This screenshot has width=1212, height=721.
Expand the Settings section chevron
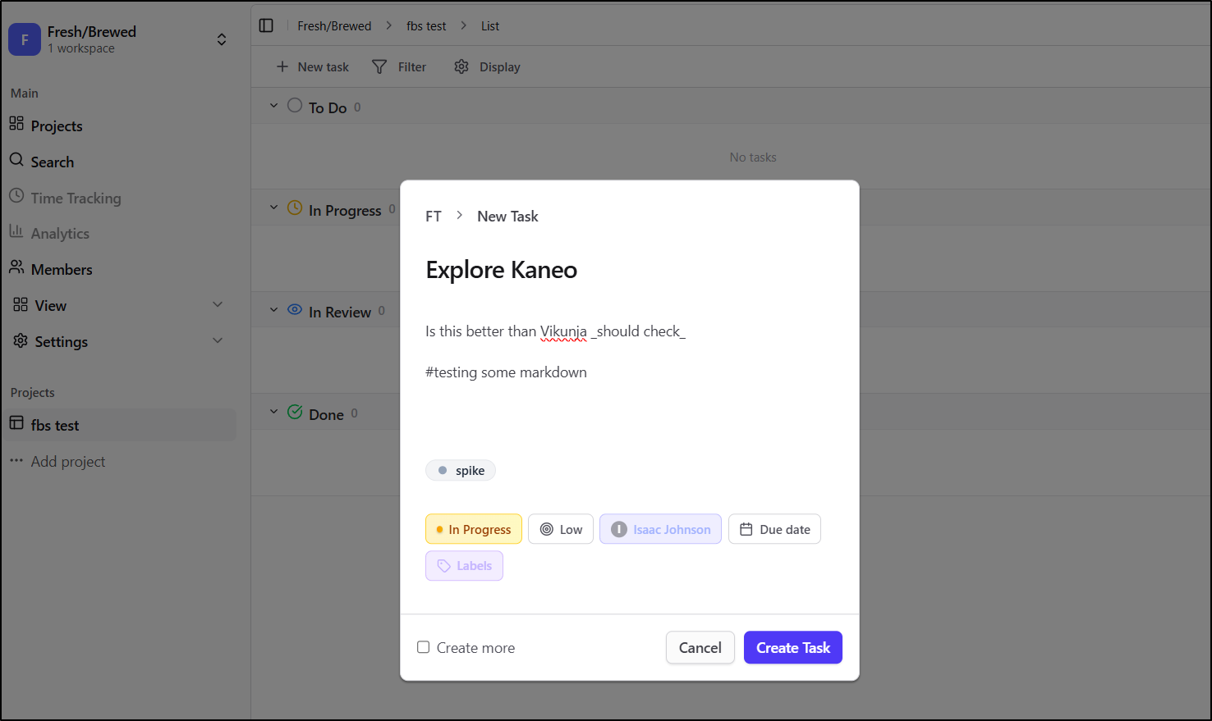coord(218,341)
